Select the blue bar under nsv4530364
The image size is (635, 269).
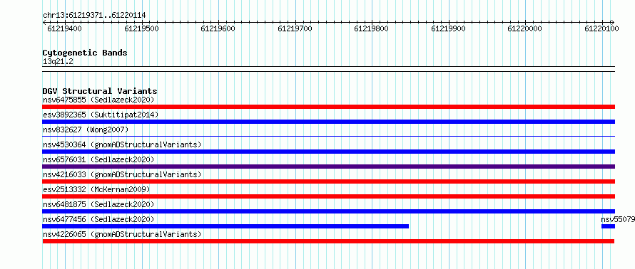pyautogui.click(x=328, y=152)
